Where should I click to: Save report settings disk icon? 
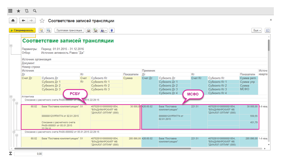49,30
